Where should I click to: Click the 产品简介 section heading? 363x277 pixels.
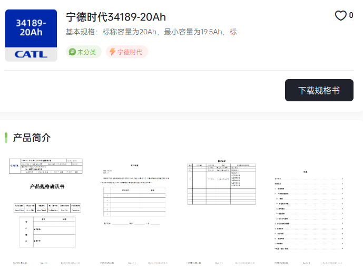32,138
